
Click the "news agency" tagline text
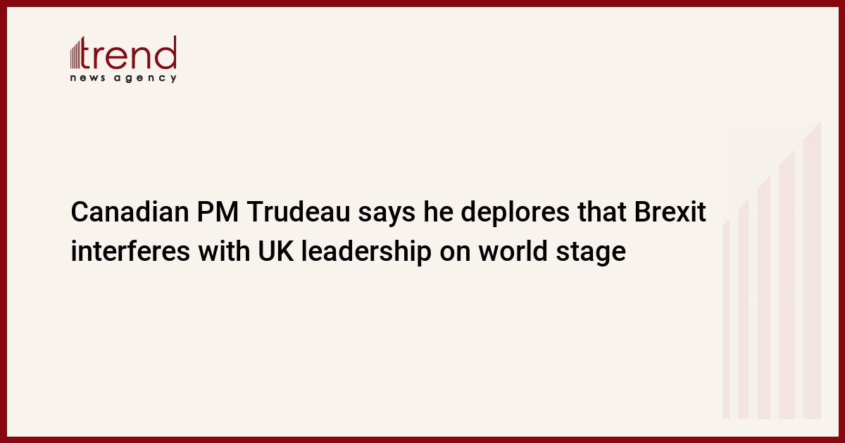123,78
